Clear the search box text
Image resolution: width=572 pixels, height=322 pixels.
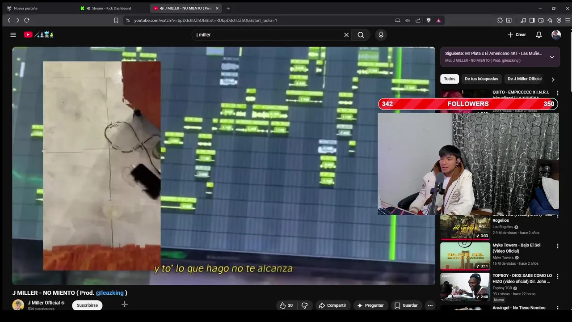point(346,35)
